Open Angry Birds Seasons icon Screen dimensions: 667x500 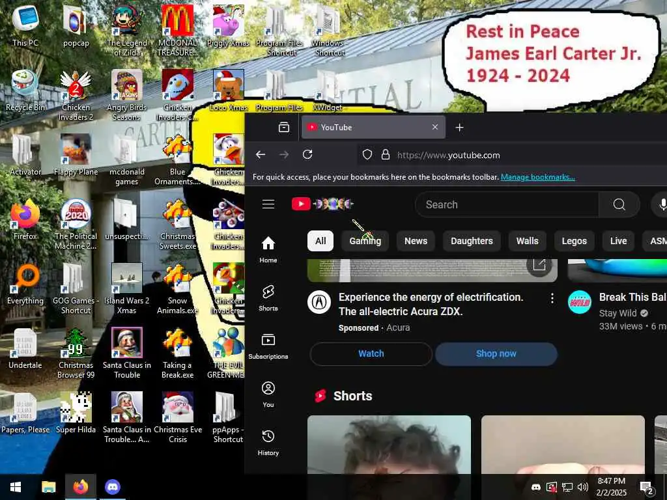127,95
